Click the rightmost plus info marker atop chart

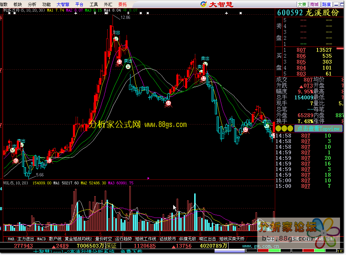pyautogui.click(x=226, y=13)
